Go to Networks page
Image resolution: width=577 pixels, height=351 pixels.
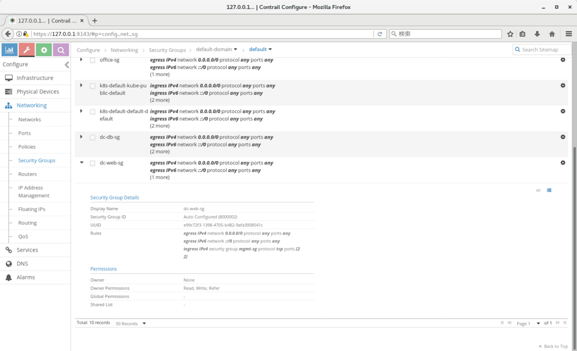tap(29, 119)
